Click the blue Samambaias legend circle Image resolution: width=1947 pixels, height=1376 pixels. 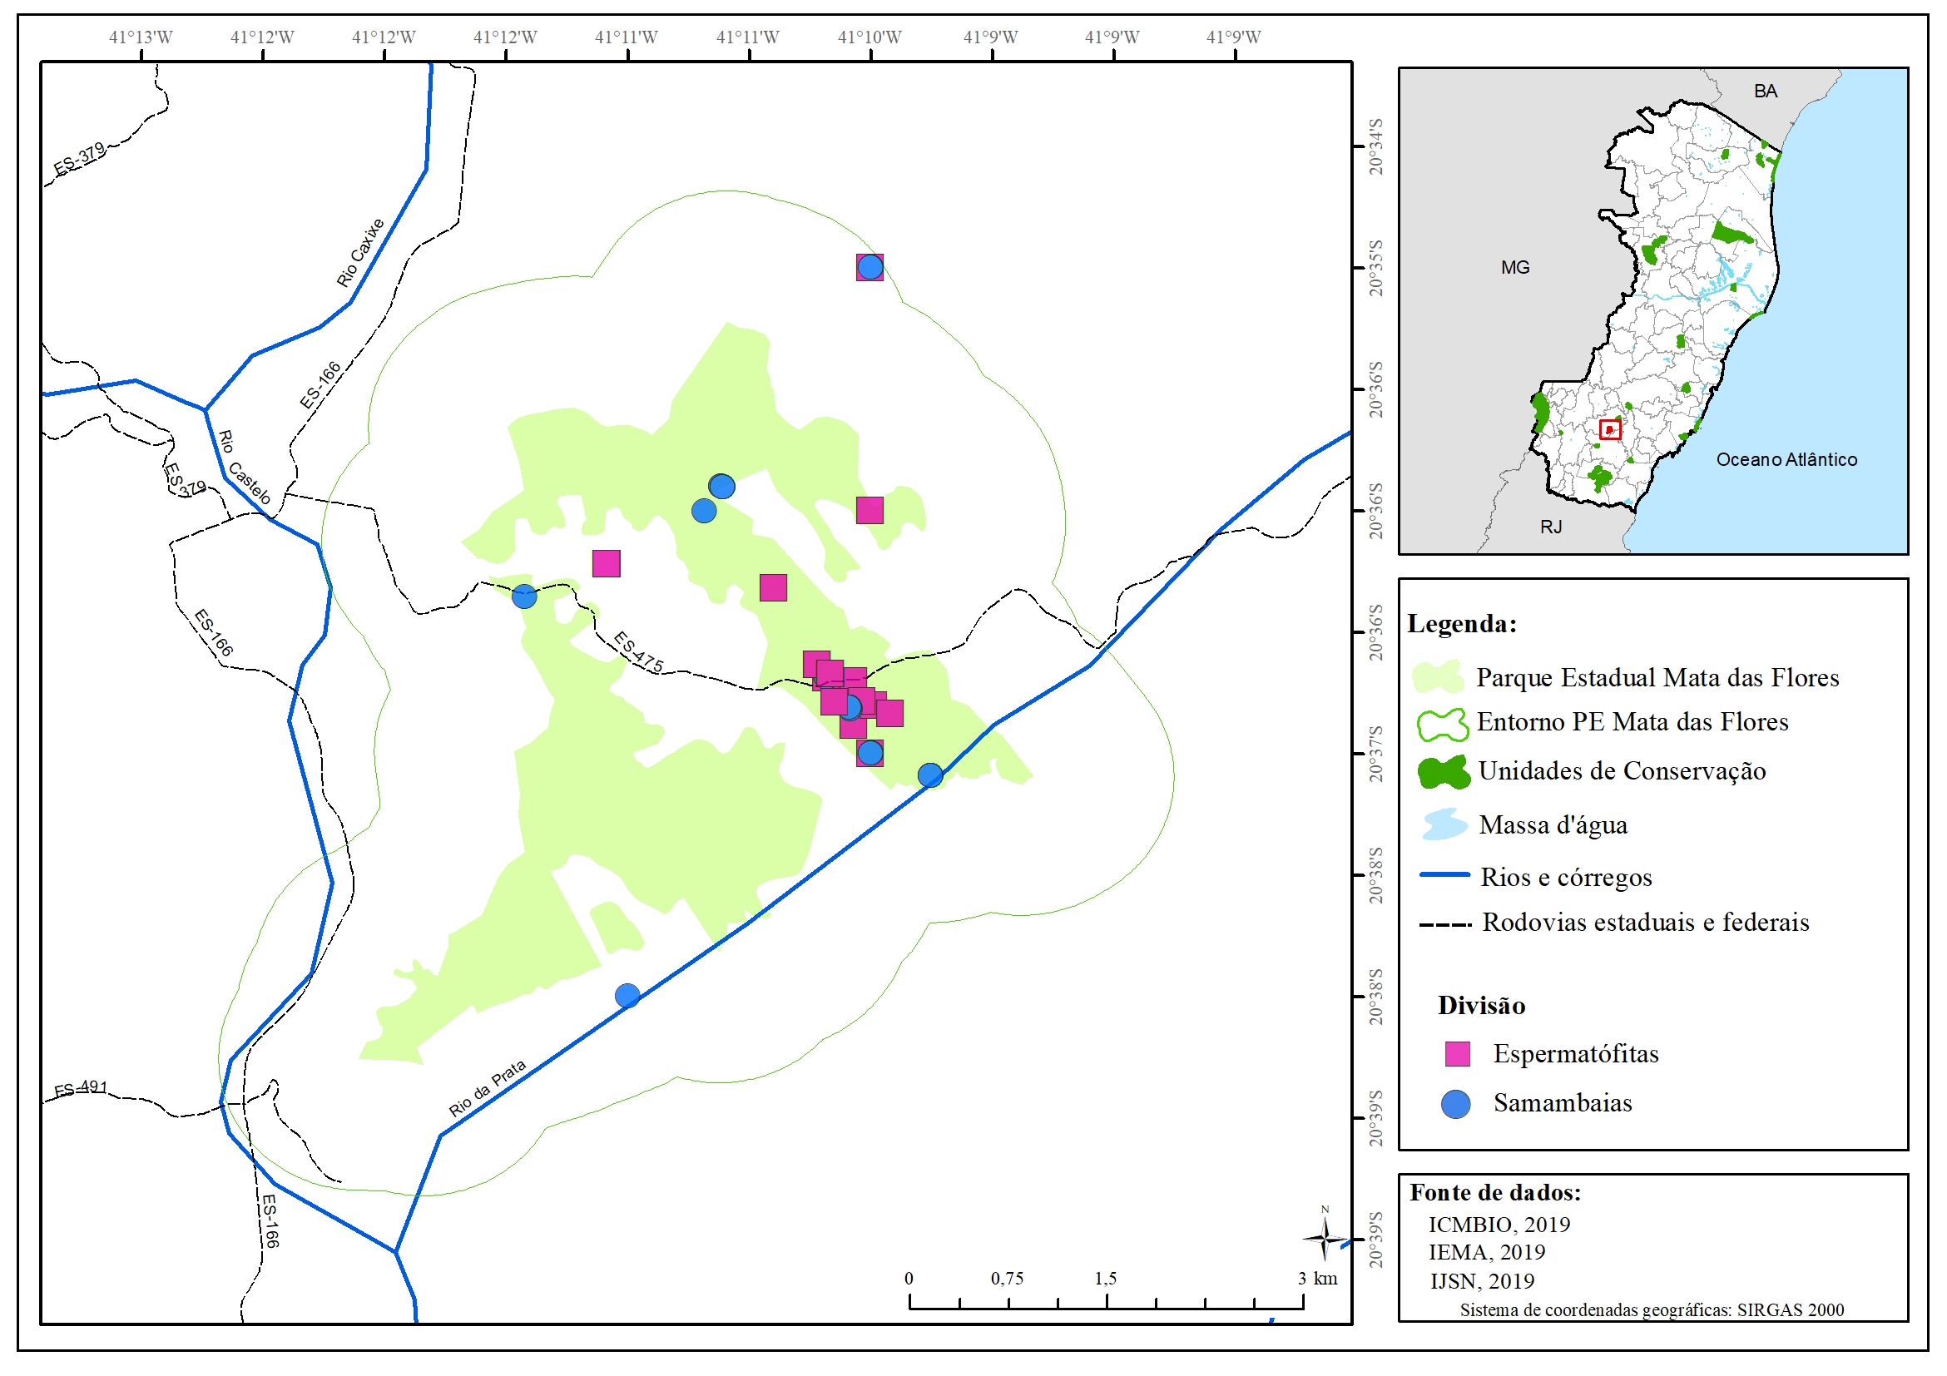(1456, 1104)
